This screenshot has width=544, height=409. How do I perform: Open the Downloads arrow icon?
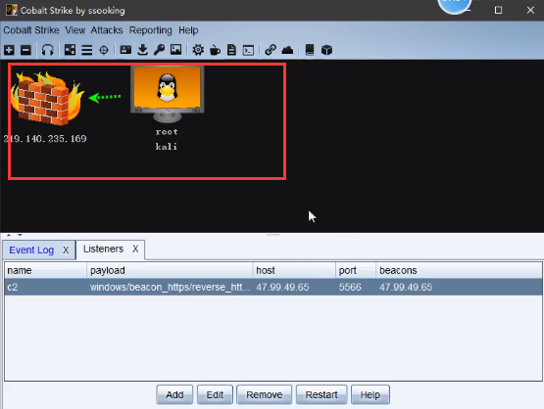click(x=142, y=50)
